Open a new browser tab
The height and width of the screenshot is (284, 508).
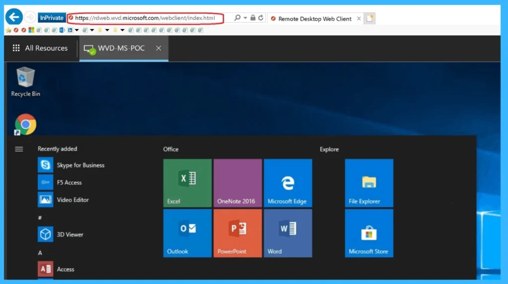coord(370,18)
